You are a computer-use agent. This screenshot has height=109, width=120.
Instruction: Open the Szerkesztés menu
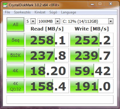click(x=22, y=12)
